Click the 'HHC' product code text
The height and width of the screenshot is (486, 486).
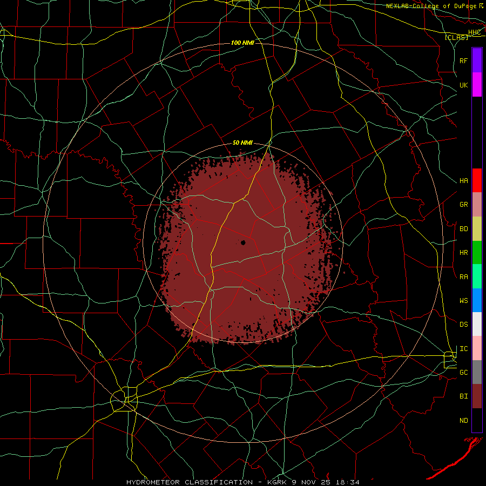[474, 32]
